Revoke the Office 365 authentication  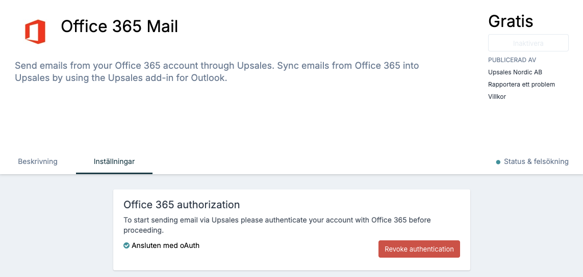(x=419, y=249)
